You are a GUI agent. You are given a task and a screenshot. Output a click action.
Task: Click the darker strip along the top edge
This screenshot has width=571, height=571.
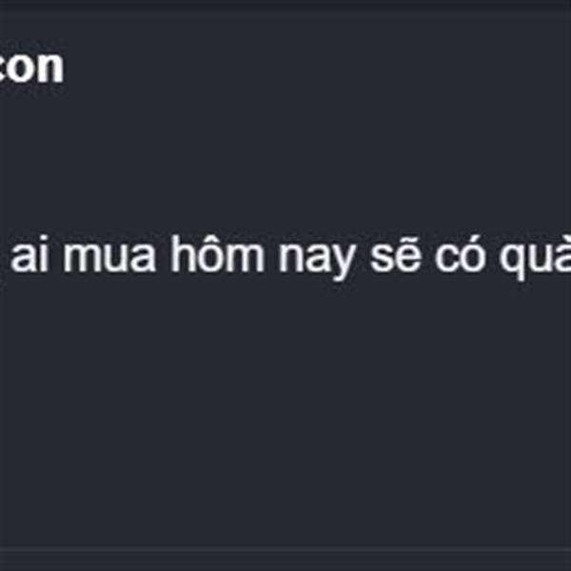pyautogui.click(x=285, y=5)
